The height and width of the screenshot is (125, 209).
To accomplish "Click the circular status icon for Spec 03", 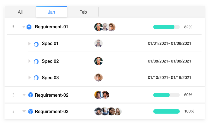I will pos(36,78).
